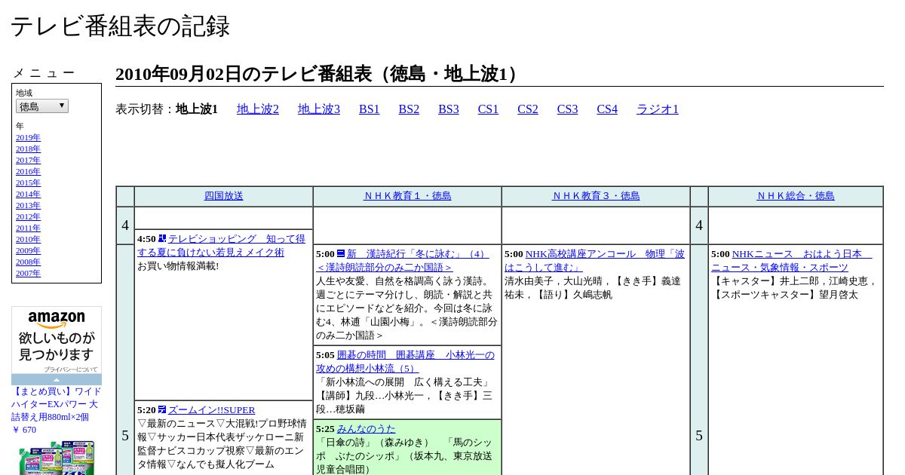Open year 2011年 in the menu

pyautogui.click(x=28, y=228)
